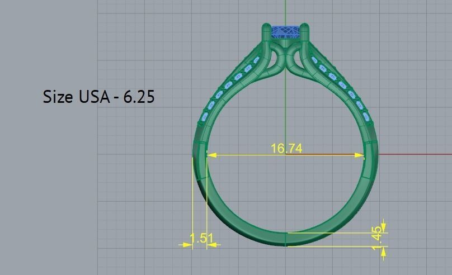Click the Size USA - 6.25 label
The height and width of the screenshot is (275, 452).
click(98, 97)
